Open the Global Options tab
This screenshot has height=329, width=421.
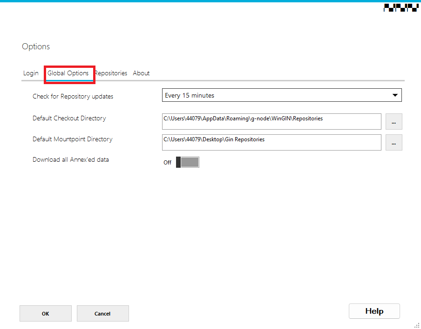(68, 73)
